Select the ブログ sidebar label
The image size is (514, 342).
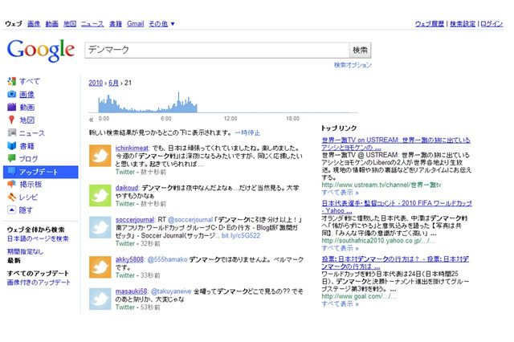tap(29, 158)
